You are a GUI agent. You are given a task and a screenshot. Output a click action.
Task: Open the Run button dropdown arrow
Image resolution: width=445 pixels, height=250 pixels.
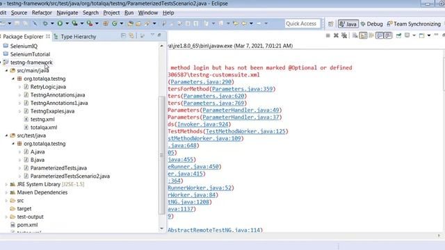click(x=67, y=24)
